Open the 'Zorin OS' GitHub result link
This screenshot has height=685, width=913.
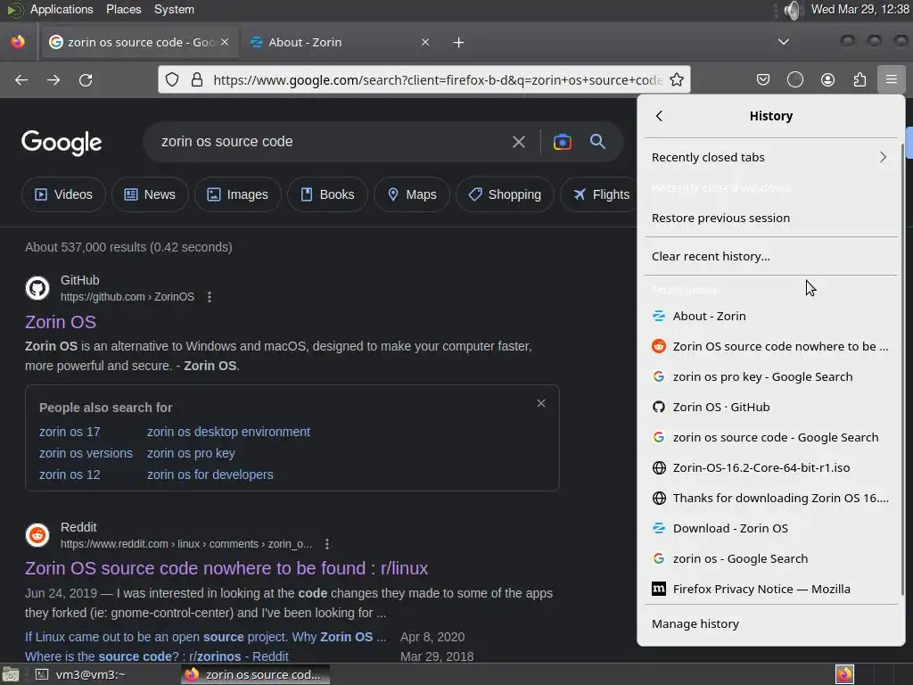[x=61, y=322]
